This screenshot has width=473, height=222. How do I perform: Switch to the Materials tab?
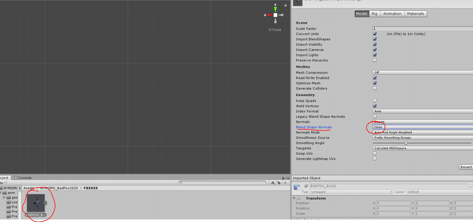click(415, 13)
